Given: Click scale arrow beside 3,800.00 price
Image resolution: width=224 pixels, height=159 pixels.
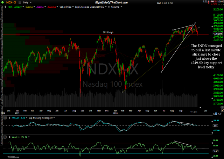Looking at the screenshot, I should click(212, 99).
